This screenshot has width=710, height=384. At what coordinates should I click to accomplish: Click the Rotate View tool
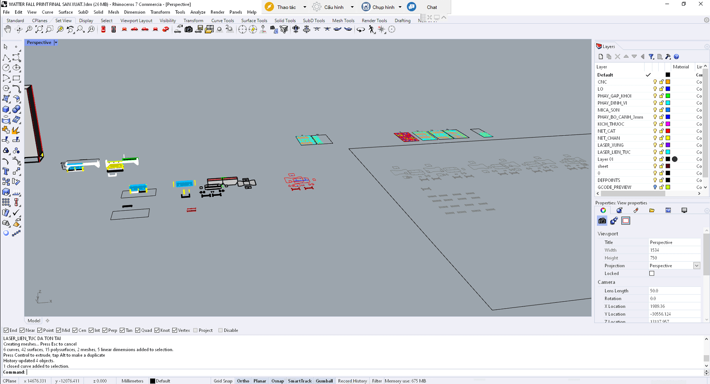coord(18,30)
